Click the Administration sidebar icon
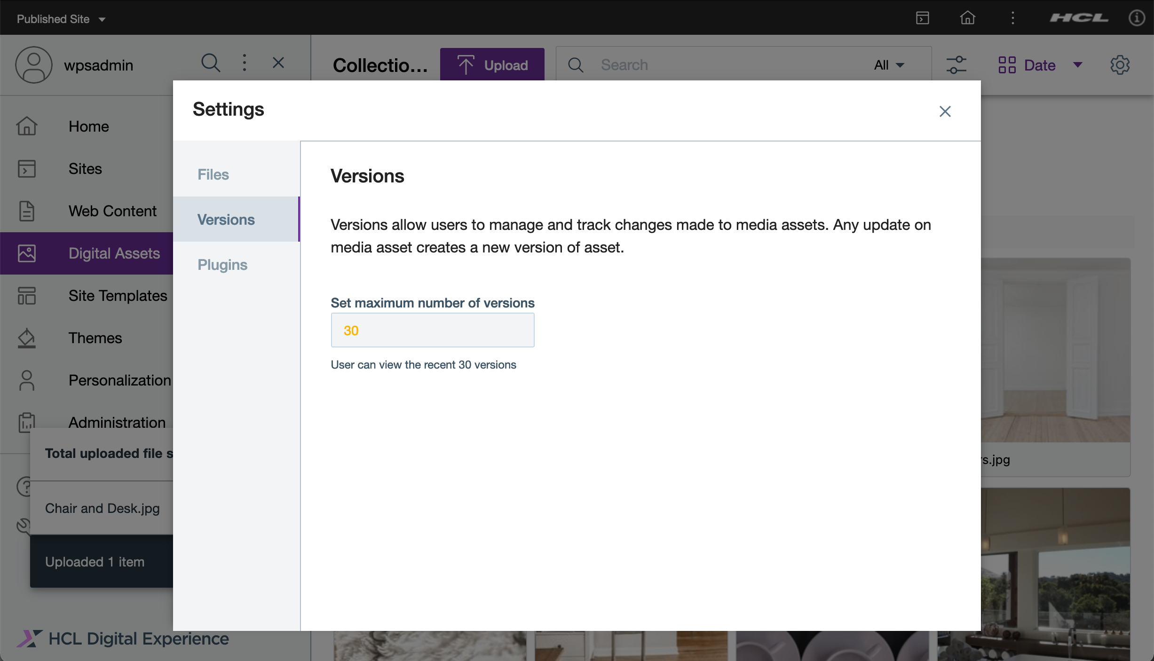This screenshot has height=661, width=1154. tap(26, 422)
